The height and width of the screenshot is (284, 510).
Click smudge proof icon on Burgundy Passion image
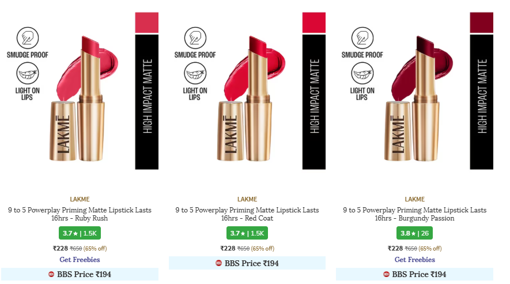[x=362, y=38]
